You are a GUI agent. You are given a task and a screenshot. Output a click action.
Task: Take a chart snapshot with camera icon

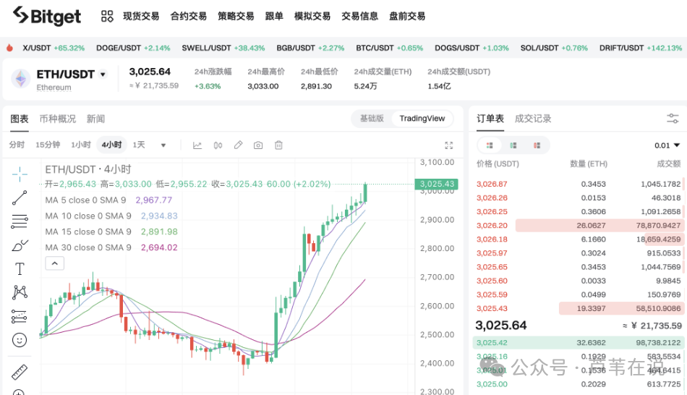pos(258,145)
